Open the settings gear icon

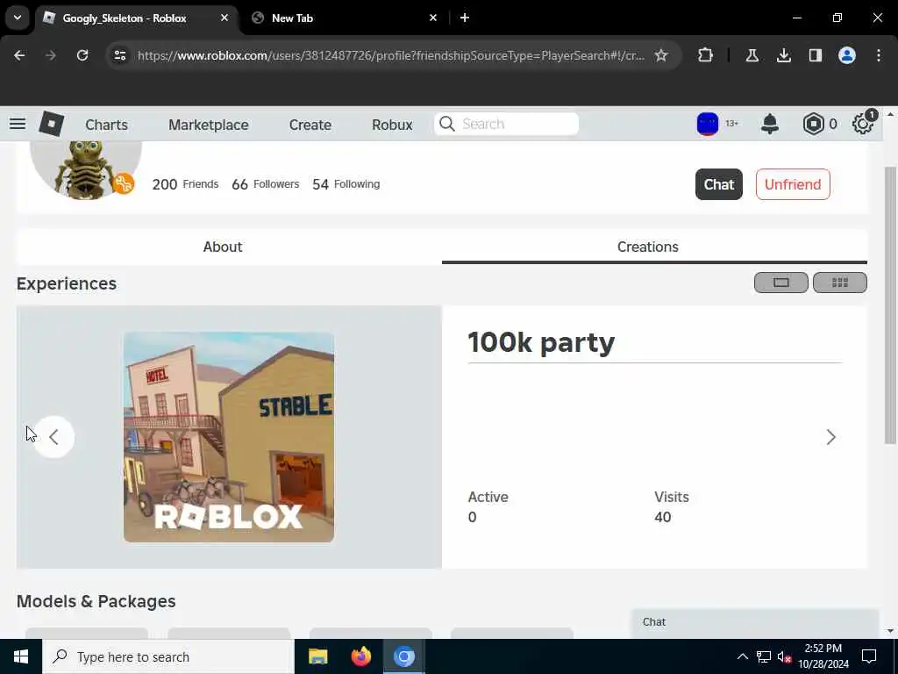863,124
